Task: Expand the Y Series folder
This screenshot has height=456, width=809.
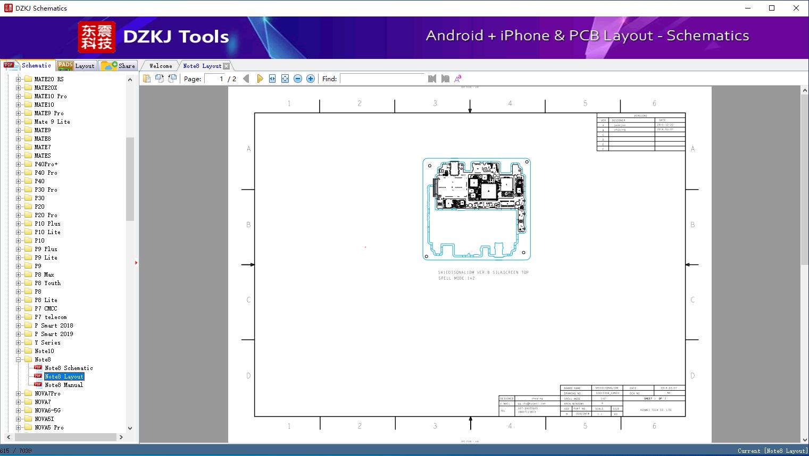Action: [x=18, y=342]
